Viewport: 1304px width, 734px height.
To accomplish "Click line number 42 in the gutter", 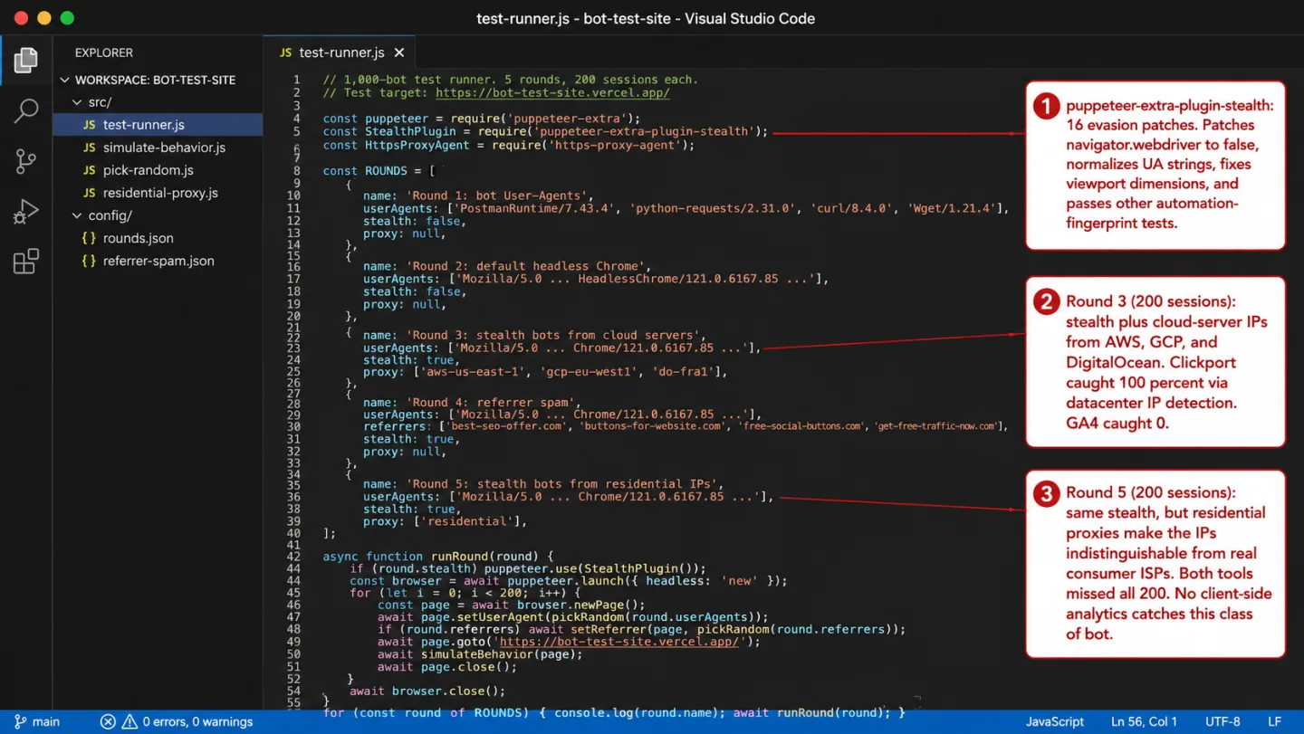I will [x=292, y=556].
